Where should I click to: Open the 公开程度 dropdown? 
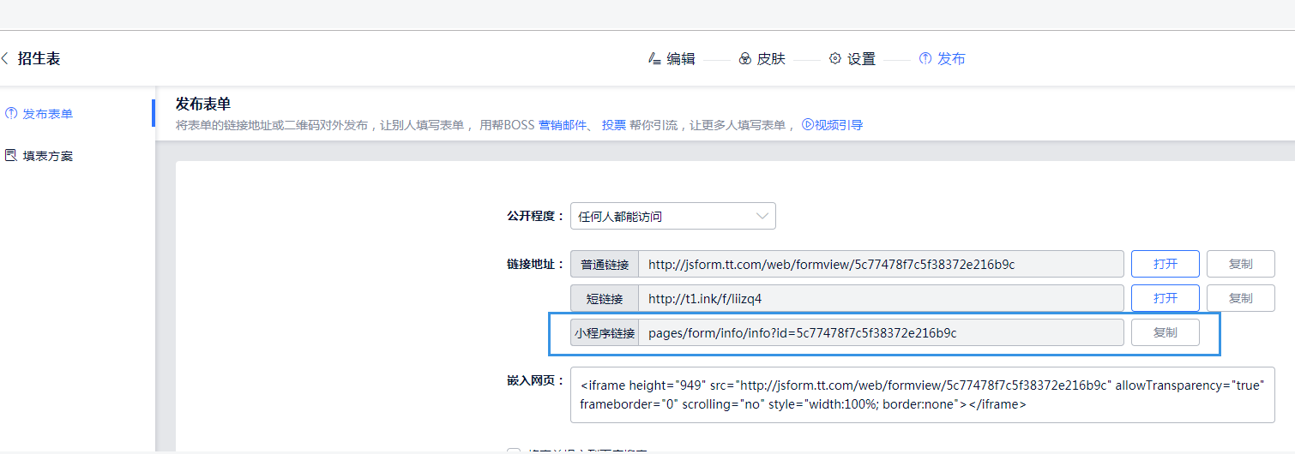pyautogui.click(x=672, y=217)
